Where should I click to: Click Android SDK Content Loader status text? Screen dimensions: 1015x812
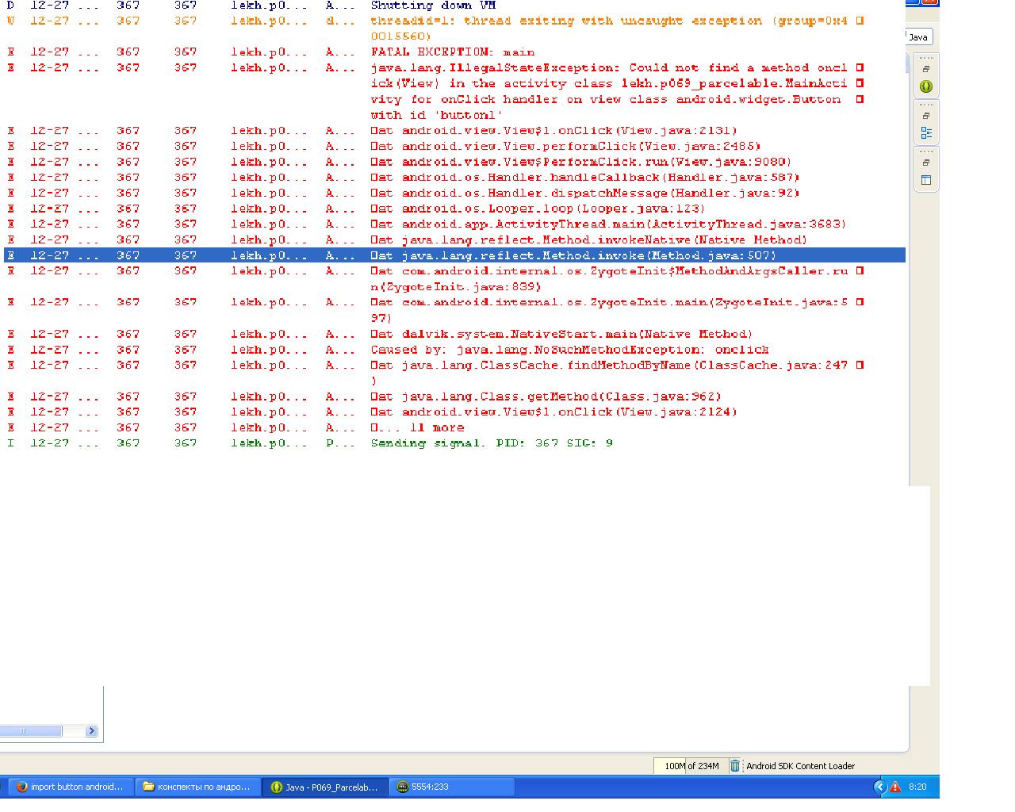800,766
